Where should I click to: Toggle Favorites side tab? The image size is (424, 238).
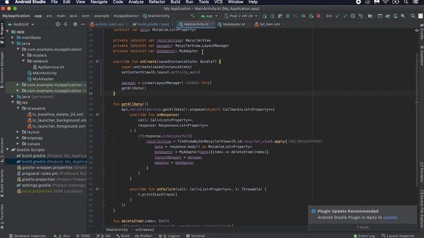(x=2, y=216)
